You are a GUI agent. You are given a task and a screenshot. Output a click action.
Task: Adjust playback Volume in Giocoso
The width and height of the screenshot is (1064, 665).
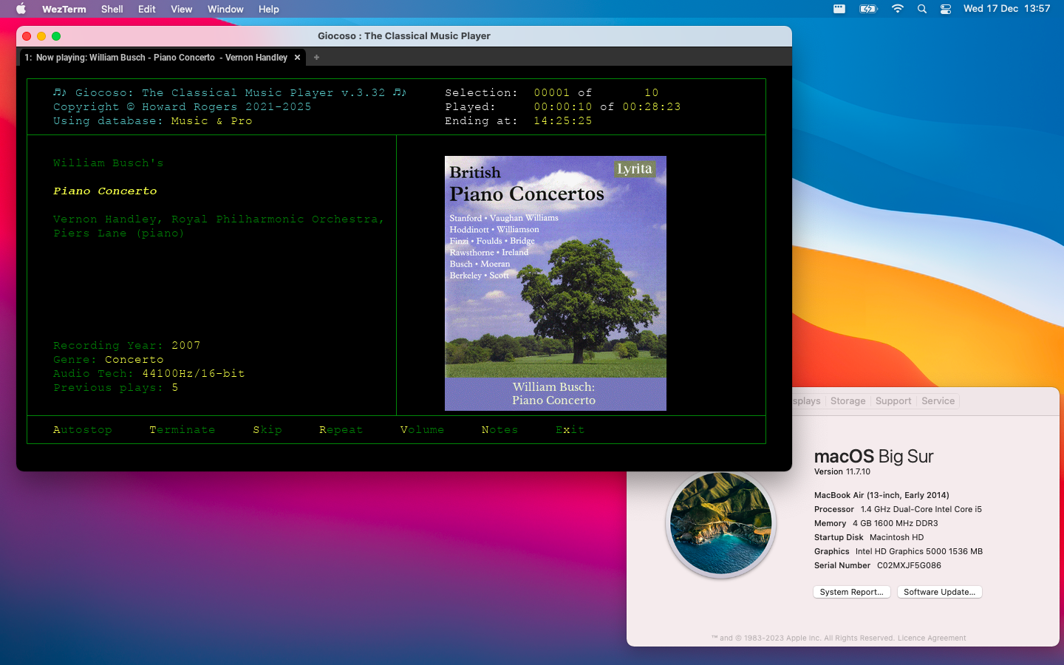click(x=422, y=429)
